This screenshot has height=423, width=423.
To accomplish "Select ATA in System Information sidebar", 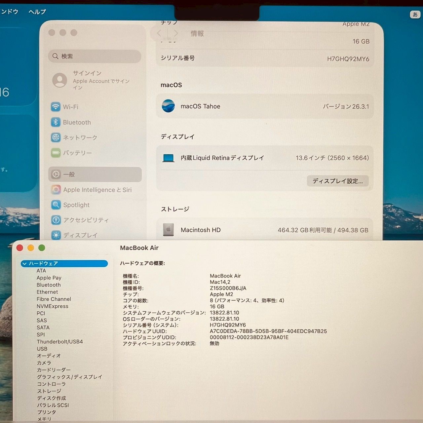I will point(41,271).
